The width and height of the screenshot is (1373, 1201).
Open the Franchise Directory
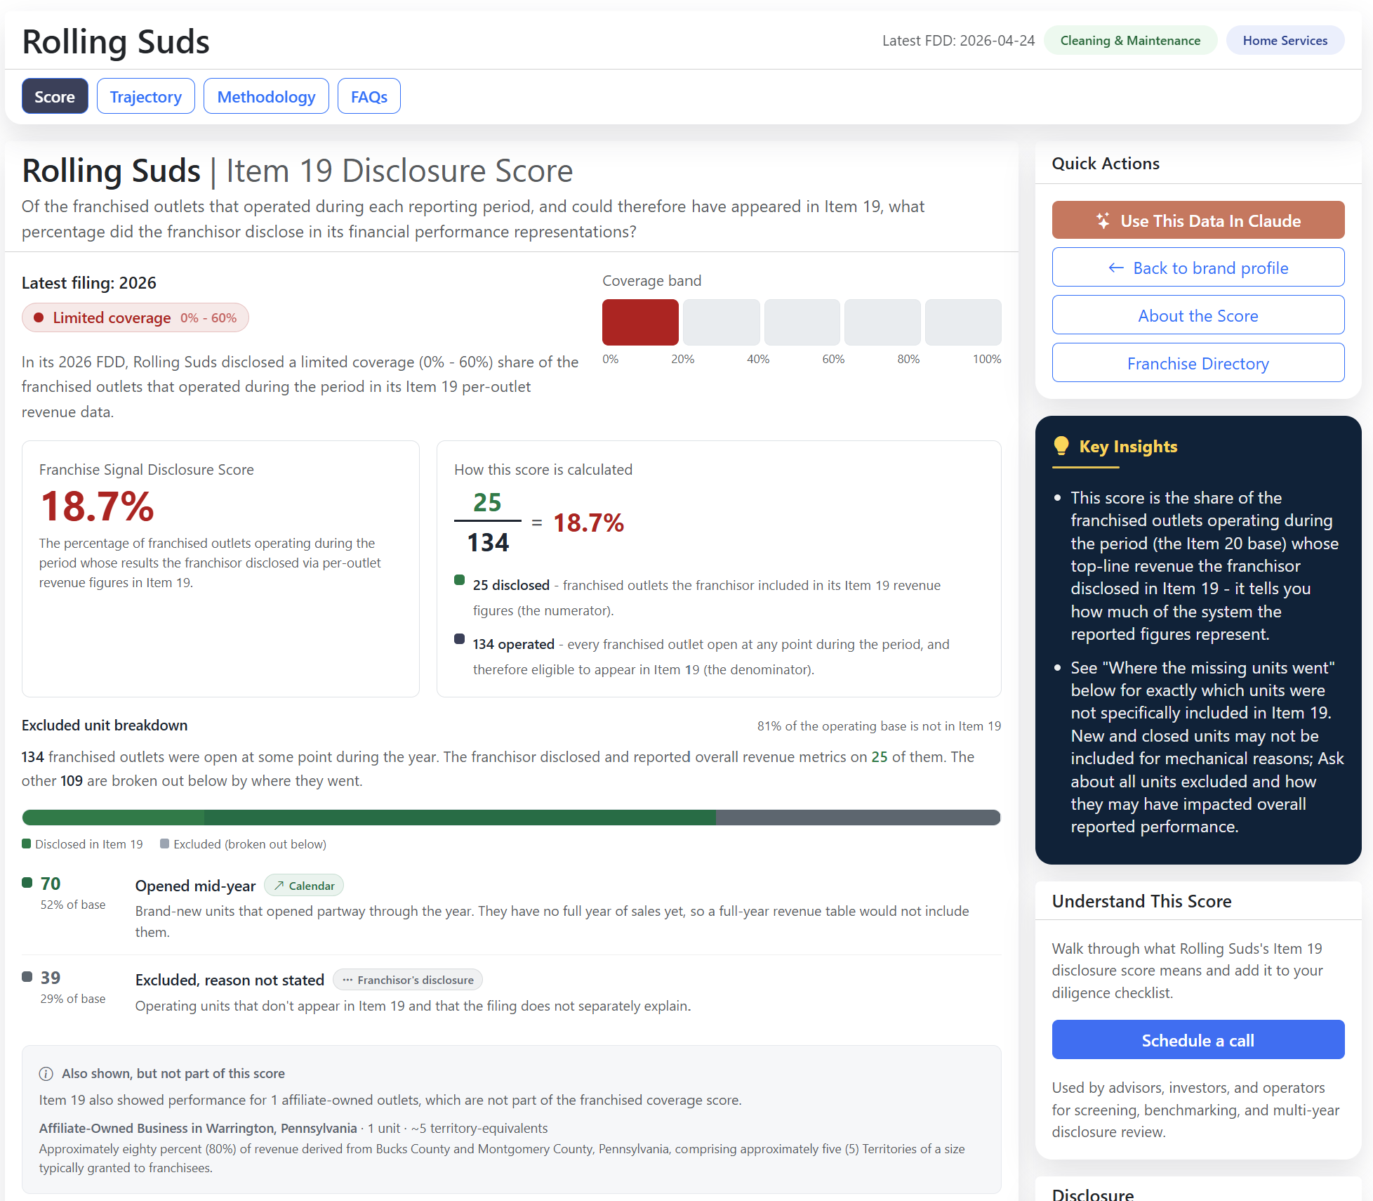[1198, 362]
